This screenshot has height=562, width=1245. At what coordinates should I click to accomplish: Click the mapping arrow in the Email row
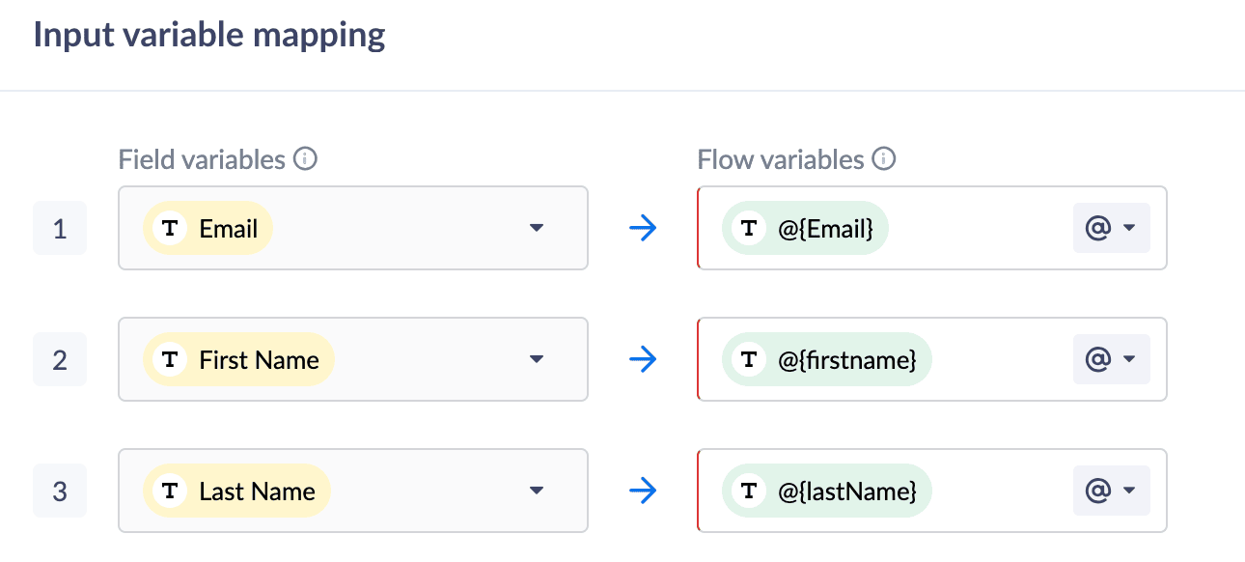coord(643,229)
